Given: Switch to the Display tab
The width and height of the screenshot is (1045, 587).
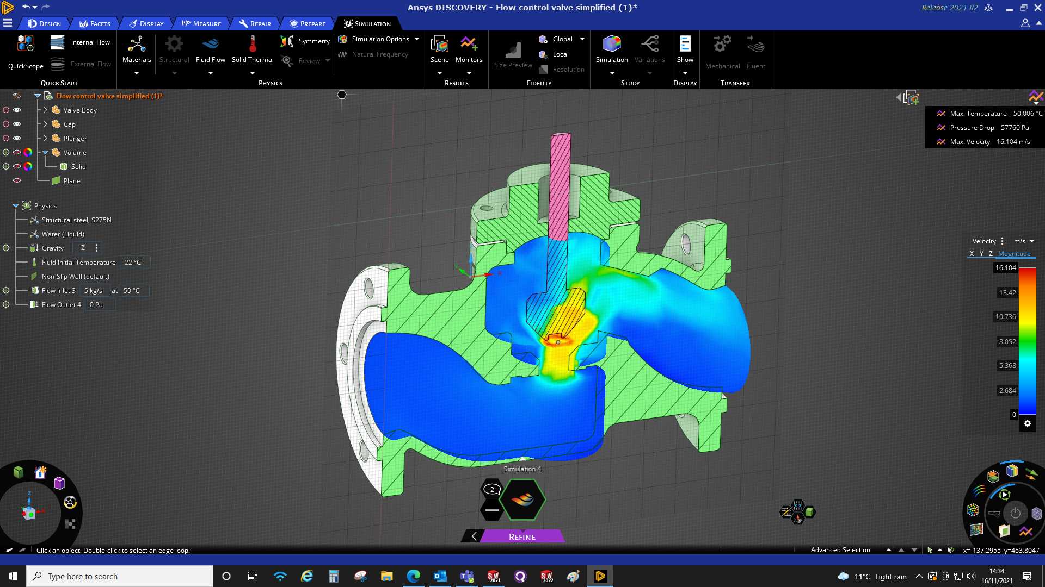Looking at the screenshot, I should coord(146,23).
